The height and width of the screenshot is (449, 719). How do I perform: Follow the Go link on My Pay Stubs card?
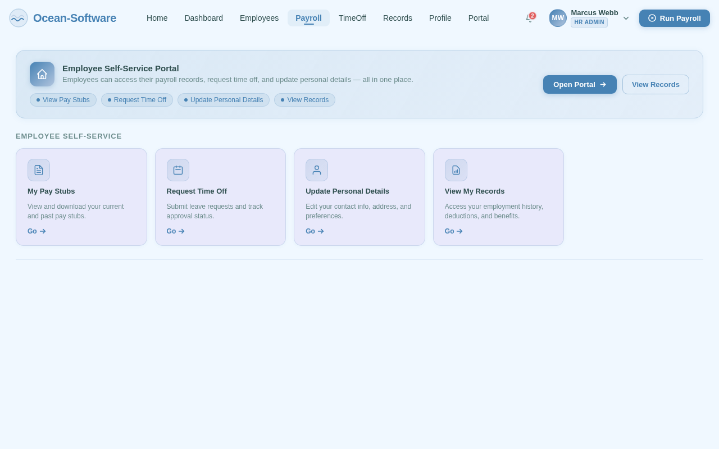click(x=36, y=231)
